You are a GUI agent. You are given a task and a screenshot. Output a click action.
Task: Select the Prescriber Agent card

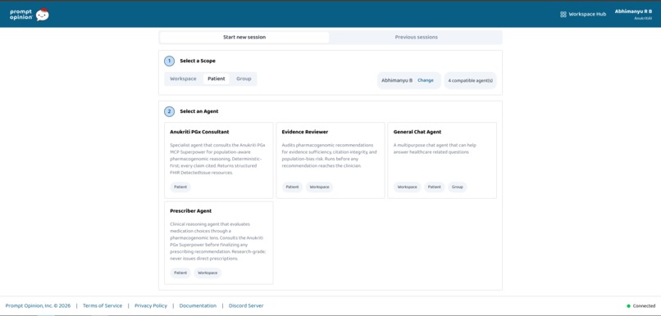pos(219,243)
